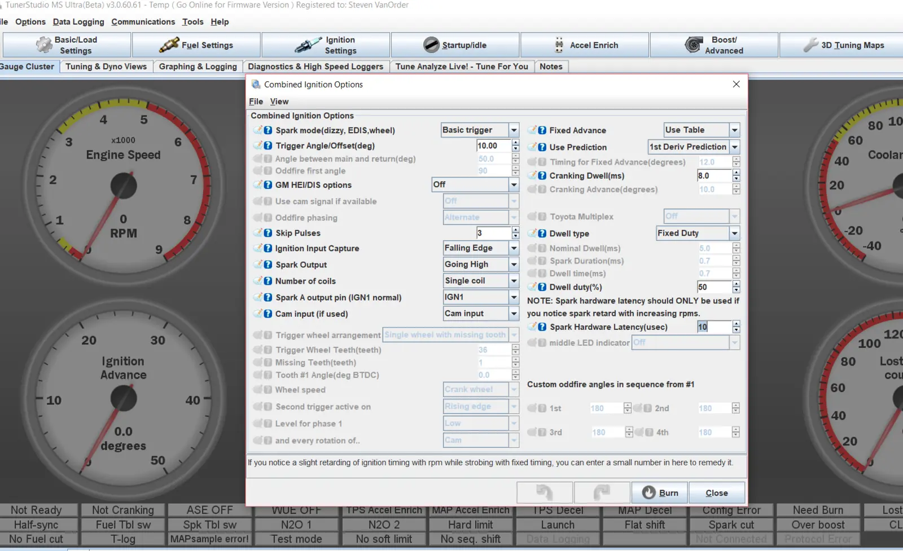Open help for Number of coils
The width and height of the screenshot is (903, 551).
coord(268,281)
